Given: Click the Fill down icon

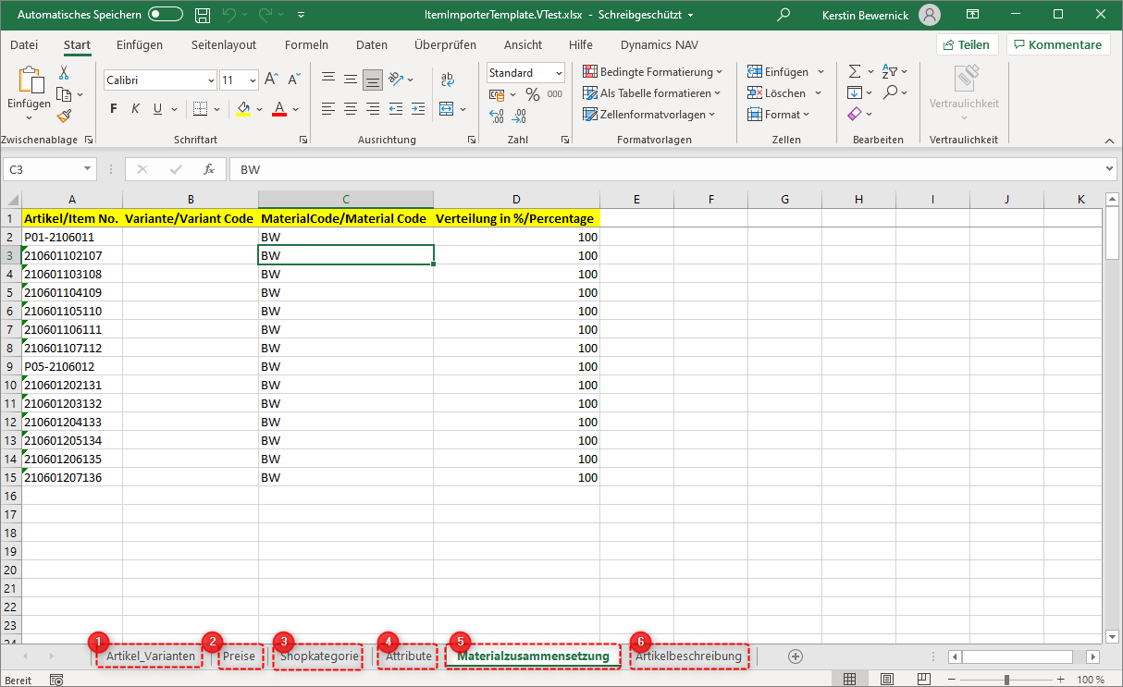Looking at the screenshot, I should point(855,92).
